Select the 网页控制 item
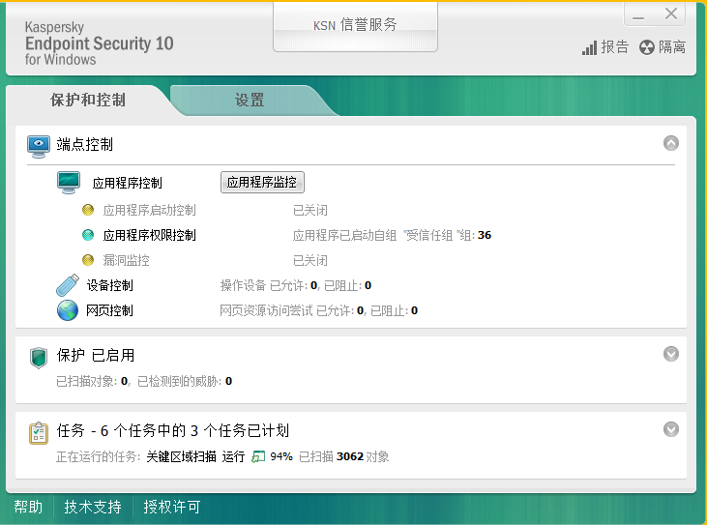The image size is (707, 525). (109, 311)
